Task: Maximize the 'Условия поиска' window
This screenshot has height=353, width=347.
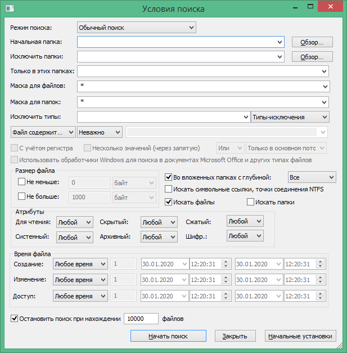Action: pos(310,6)
